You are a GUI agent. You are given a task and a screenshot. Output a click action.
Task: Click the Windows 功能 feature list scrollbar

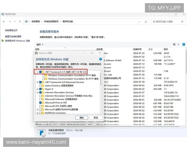pyautogui.click(x=101, y=80)
